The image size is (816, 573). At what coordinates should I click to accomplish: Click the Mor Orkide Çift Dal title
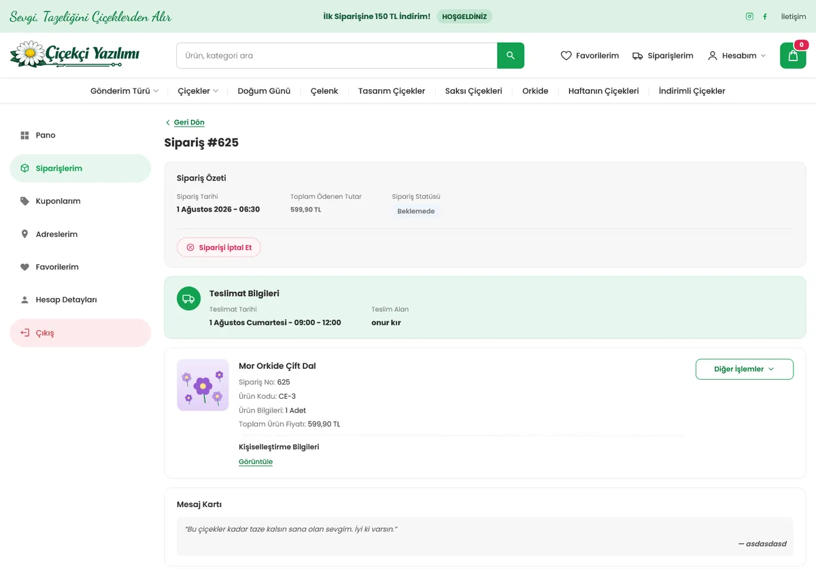tap(277, 366)
